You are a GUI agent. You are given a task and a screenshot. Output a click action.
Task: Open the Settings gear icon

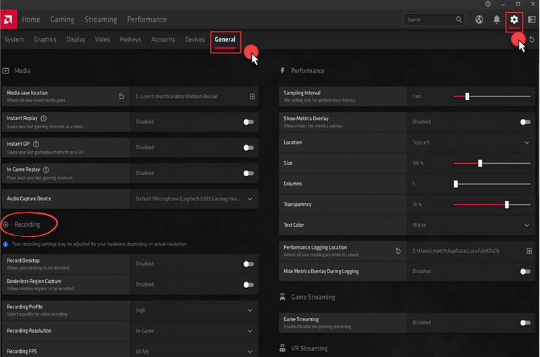(x=514, y=20)
